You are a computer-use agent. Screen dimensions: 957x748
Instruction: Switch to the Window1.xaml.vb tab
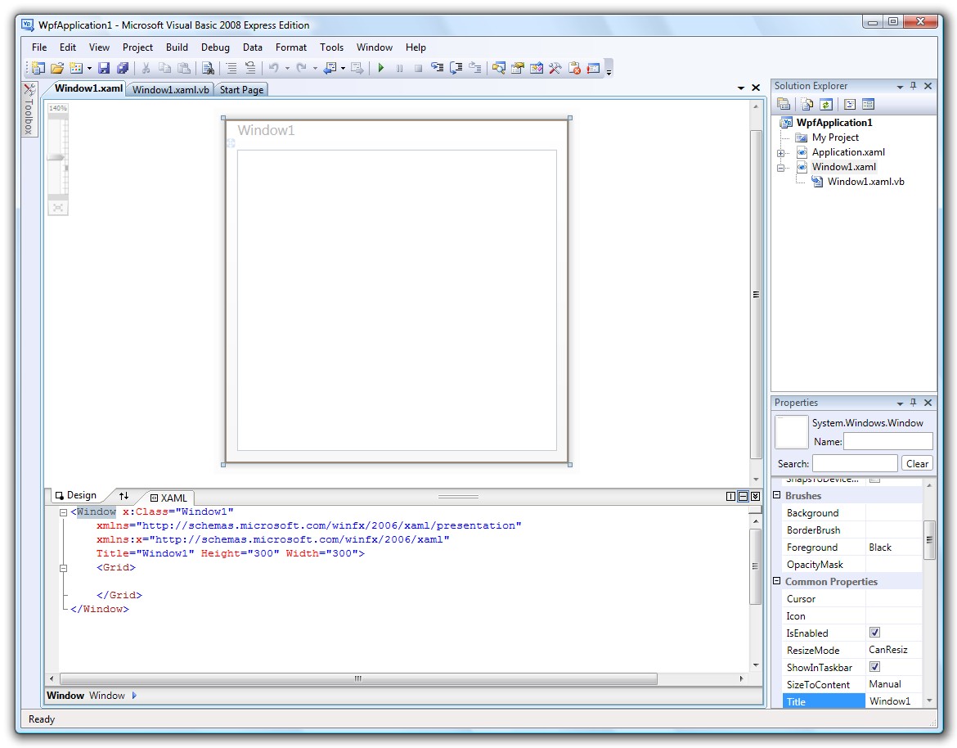coord(171,90)
